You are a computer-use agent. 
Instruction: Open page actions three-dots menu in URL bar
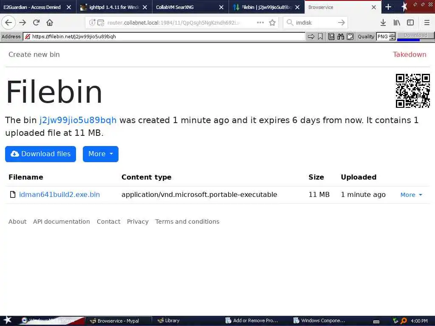point(260,22)
